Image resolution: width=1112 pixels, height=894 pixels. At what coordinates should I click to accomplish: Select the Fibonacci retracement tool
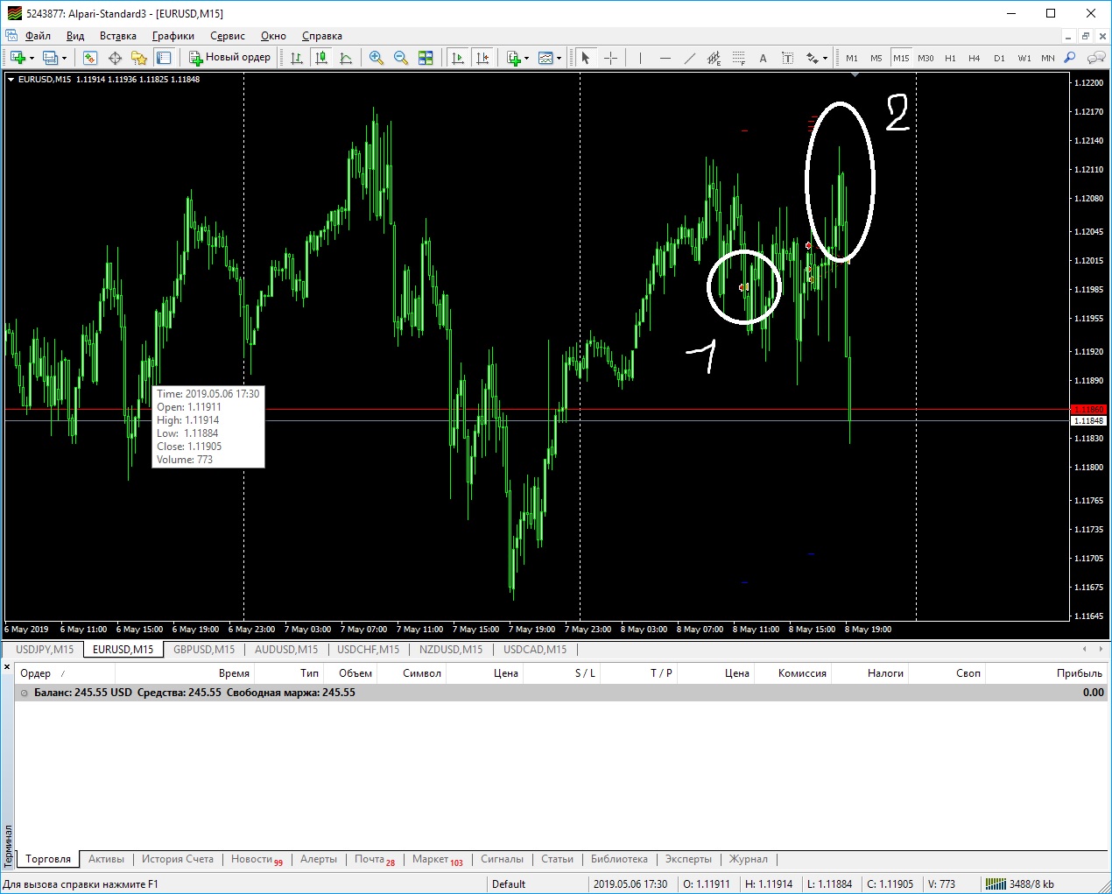click(x=738, y=58)
